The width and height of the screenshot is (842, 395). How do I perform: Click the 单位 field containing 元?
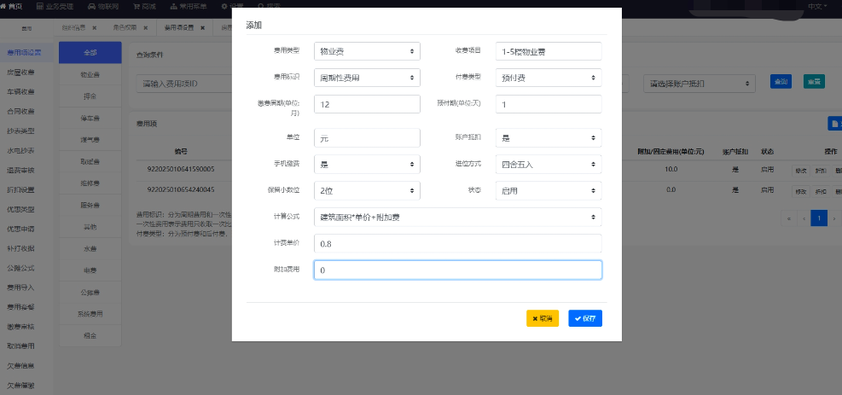tap(367, 137)
